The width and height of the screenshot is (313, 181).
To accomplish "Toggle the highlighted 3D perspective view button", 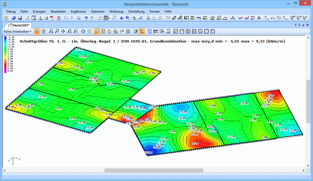I will (97, 31).
